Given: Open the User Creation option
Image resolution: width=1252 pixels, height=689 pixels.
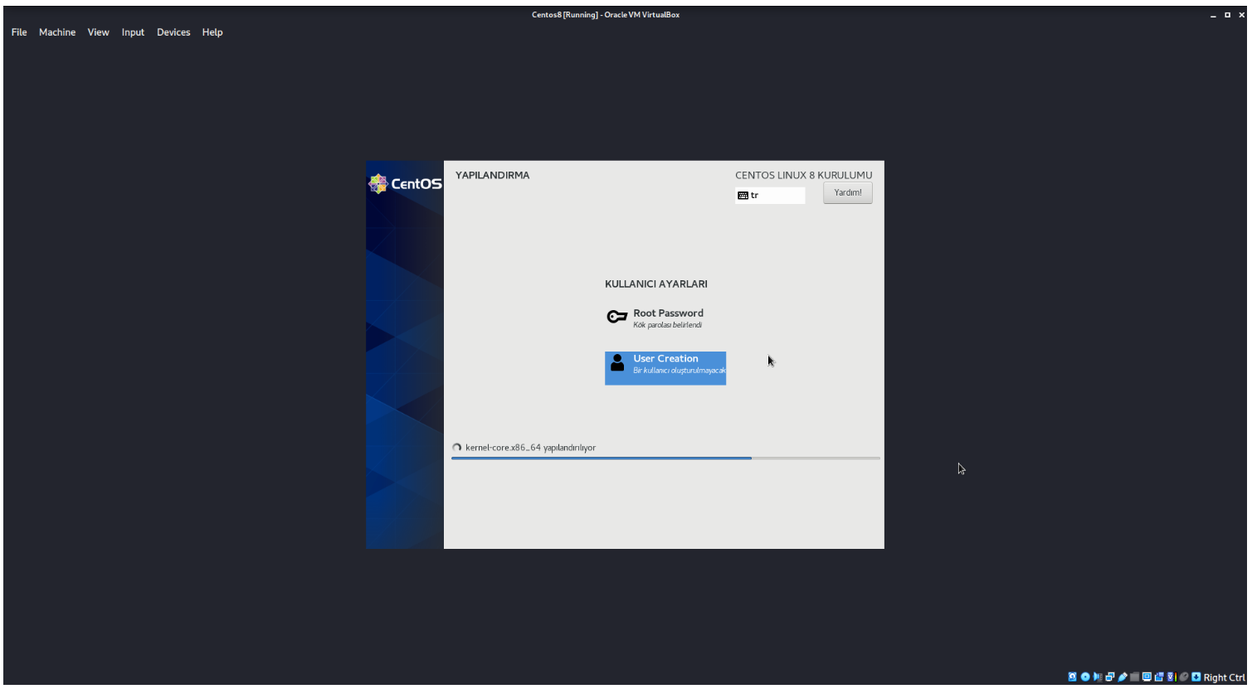Looking at the screenshot, I should pos(665,368).
